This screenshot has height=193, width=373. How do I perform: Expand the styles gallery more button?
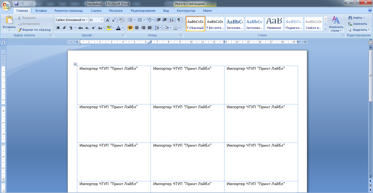325,30
